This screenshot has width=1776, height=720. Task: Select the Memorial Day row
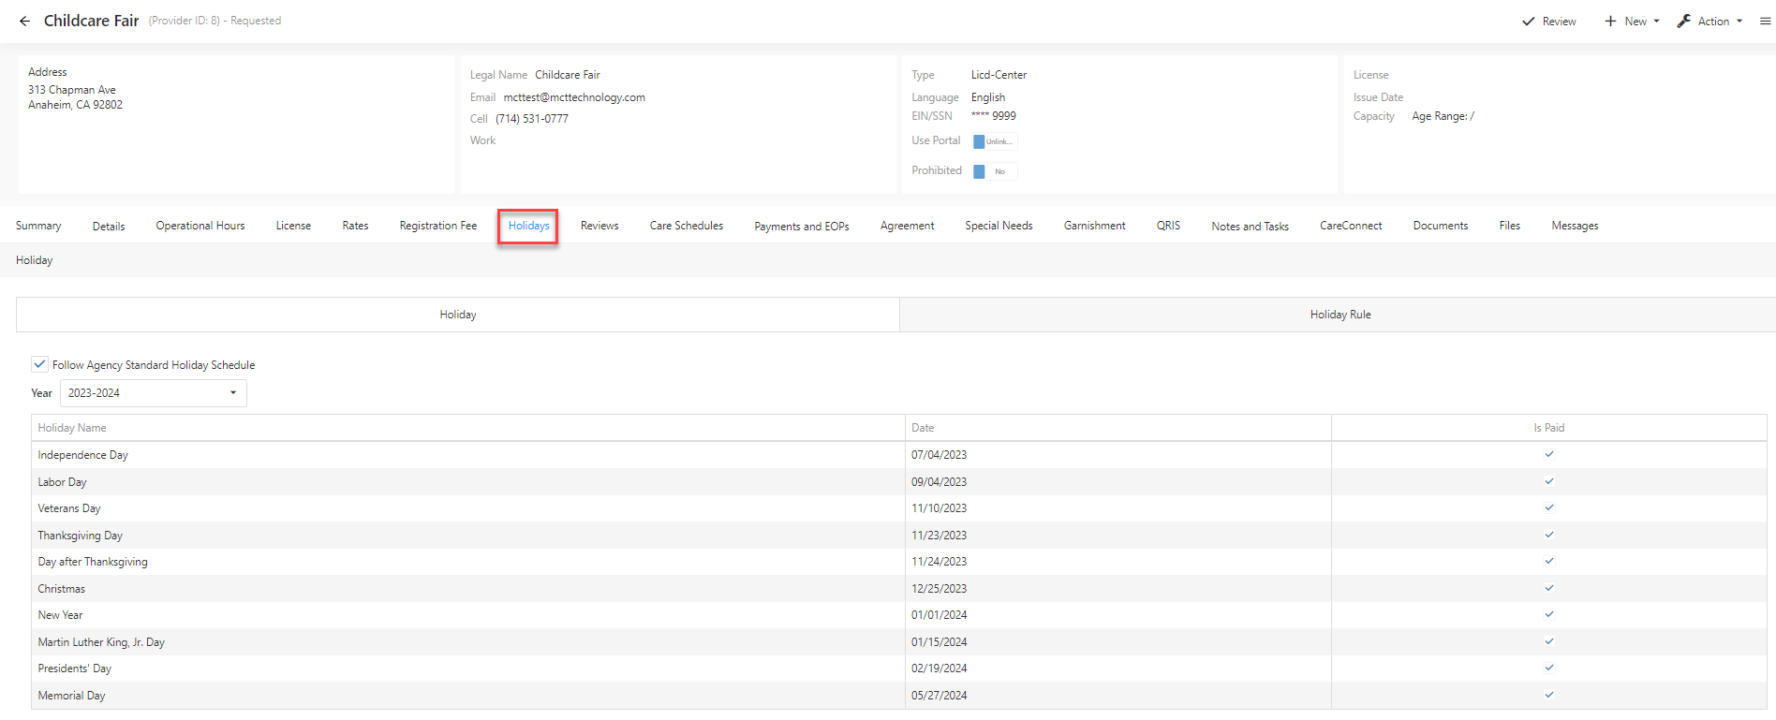pos(899,696)
